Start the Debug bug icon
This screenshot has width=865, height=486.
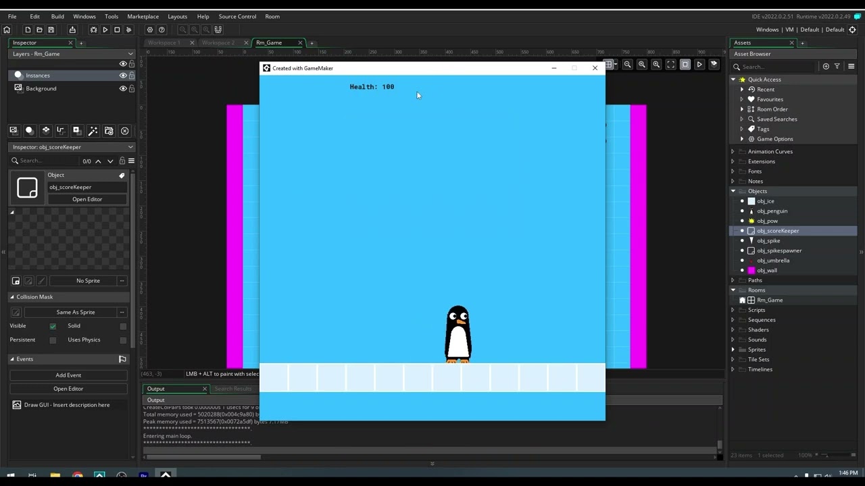pos(93,30)
